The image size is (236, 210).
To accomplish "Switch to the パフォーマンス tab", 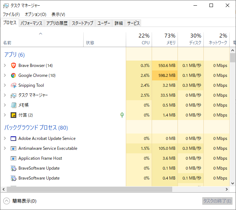I will (32, 23).
